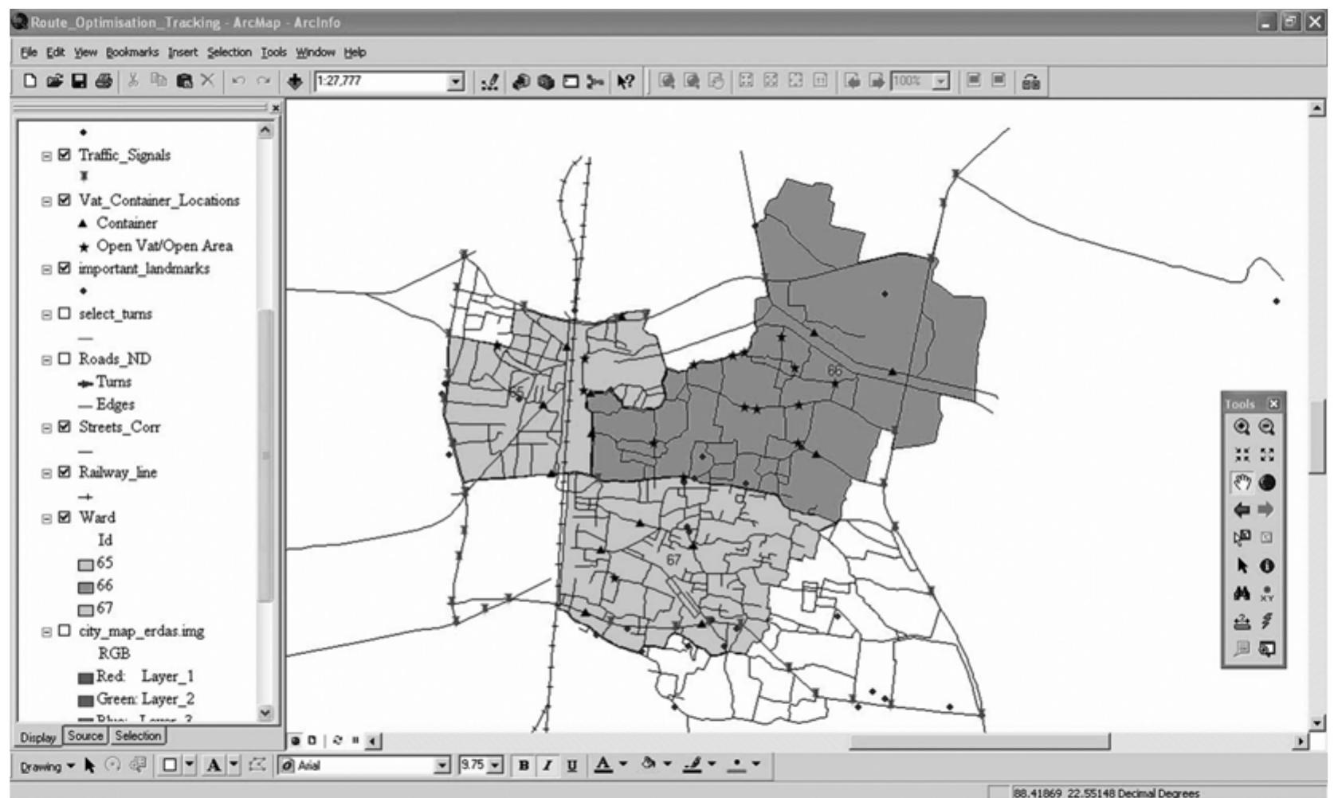The height and width of the screenshot is (798, 1334).
Task: Open the map scale dropdown showing 1:27,777
Action: pyautogui.click(x=455, y=80)
